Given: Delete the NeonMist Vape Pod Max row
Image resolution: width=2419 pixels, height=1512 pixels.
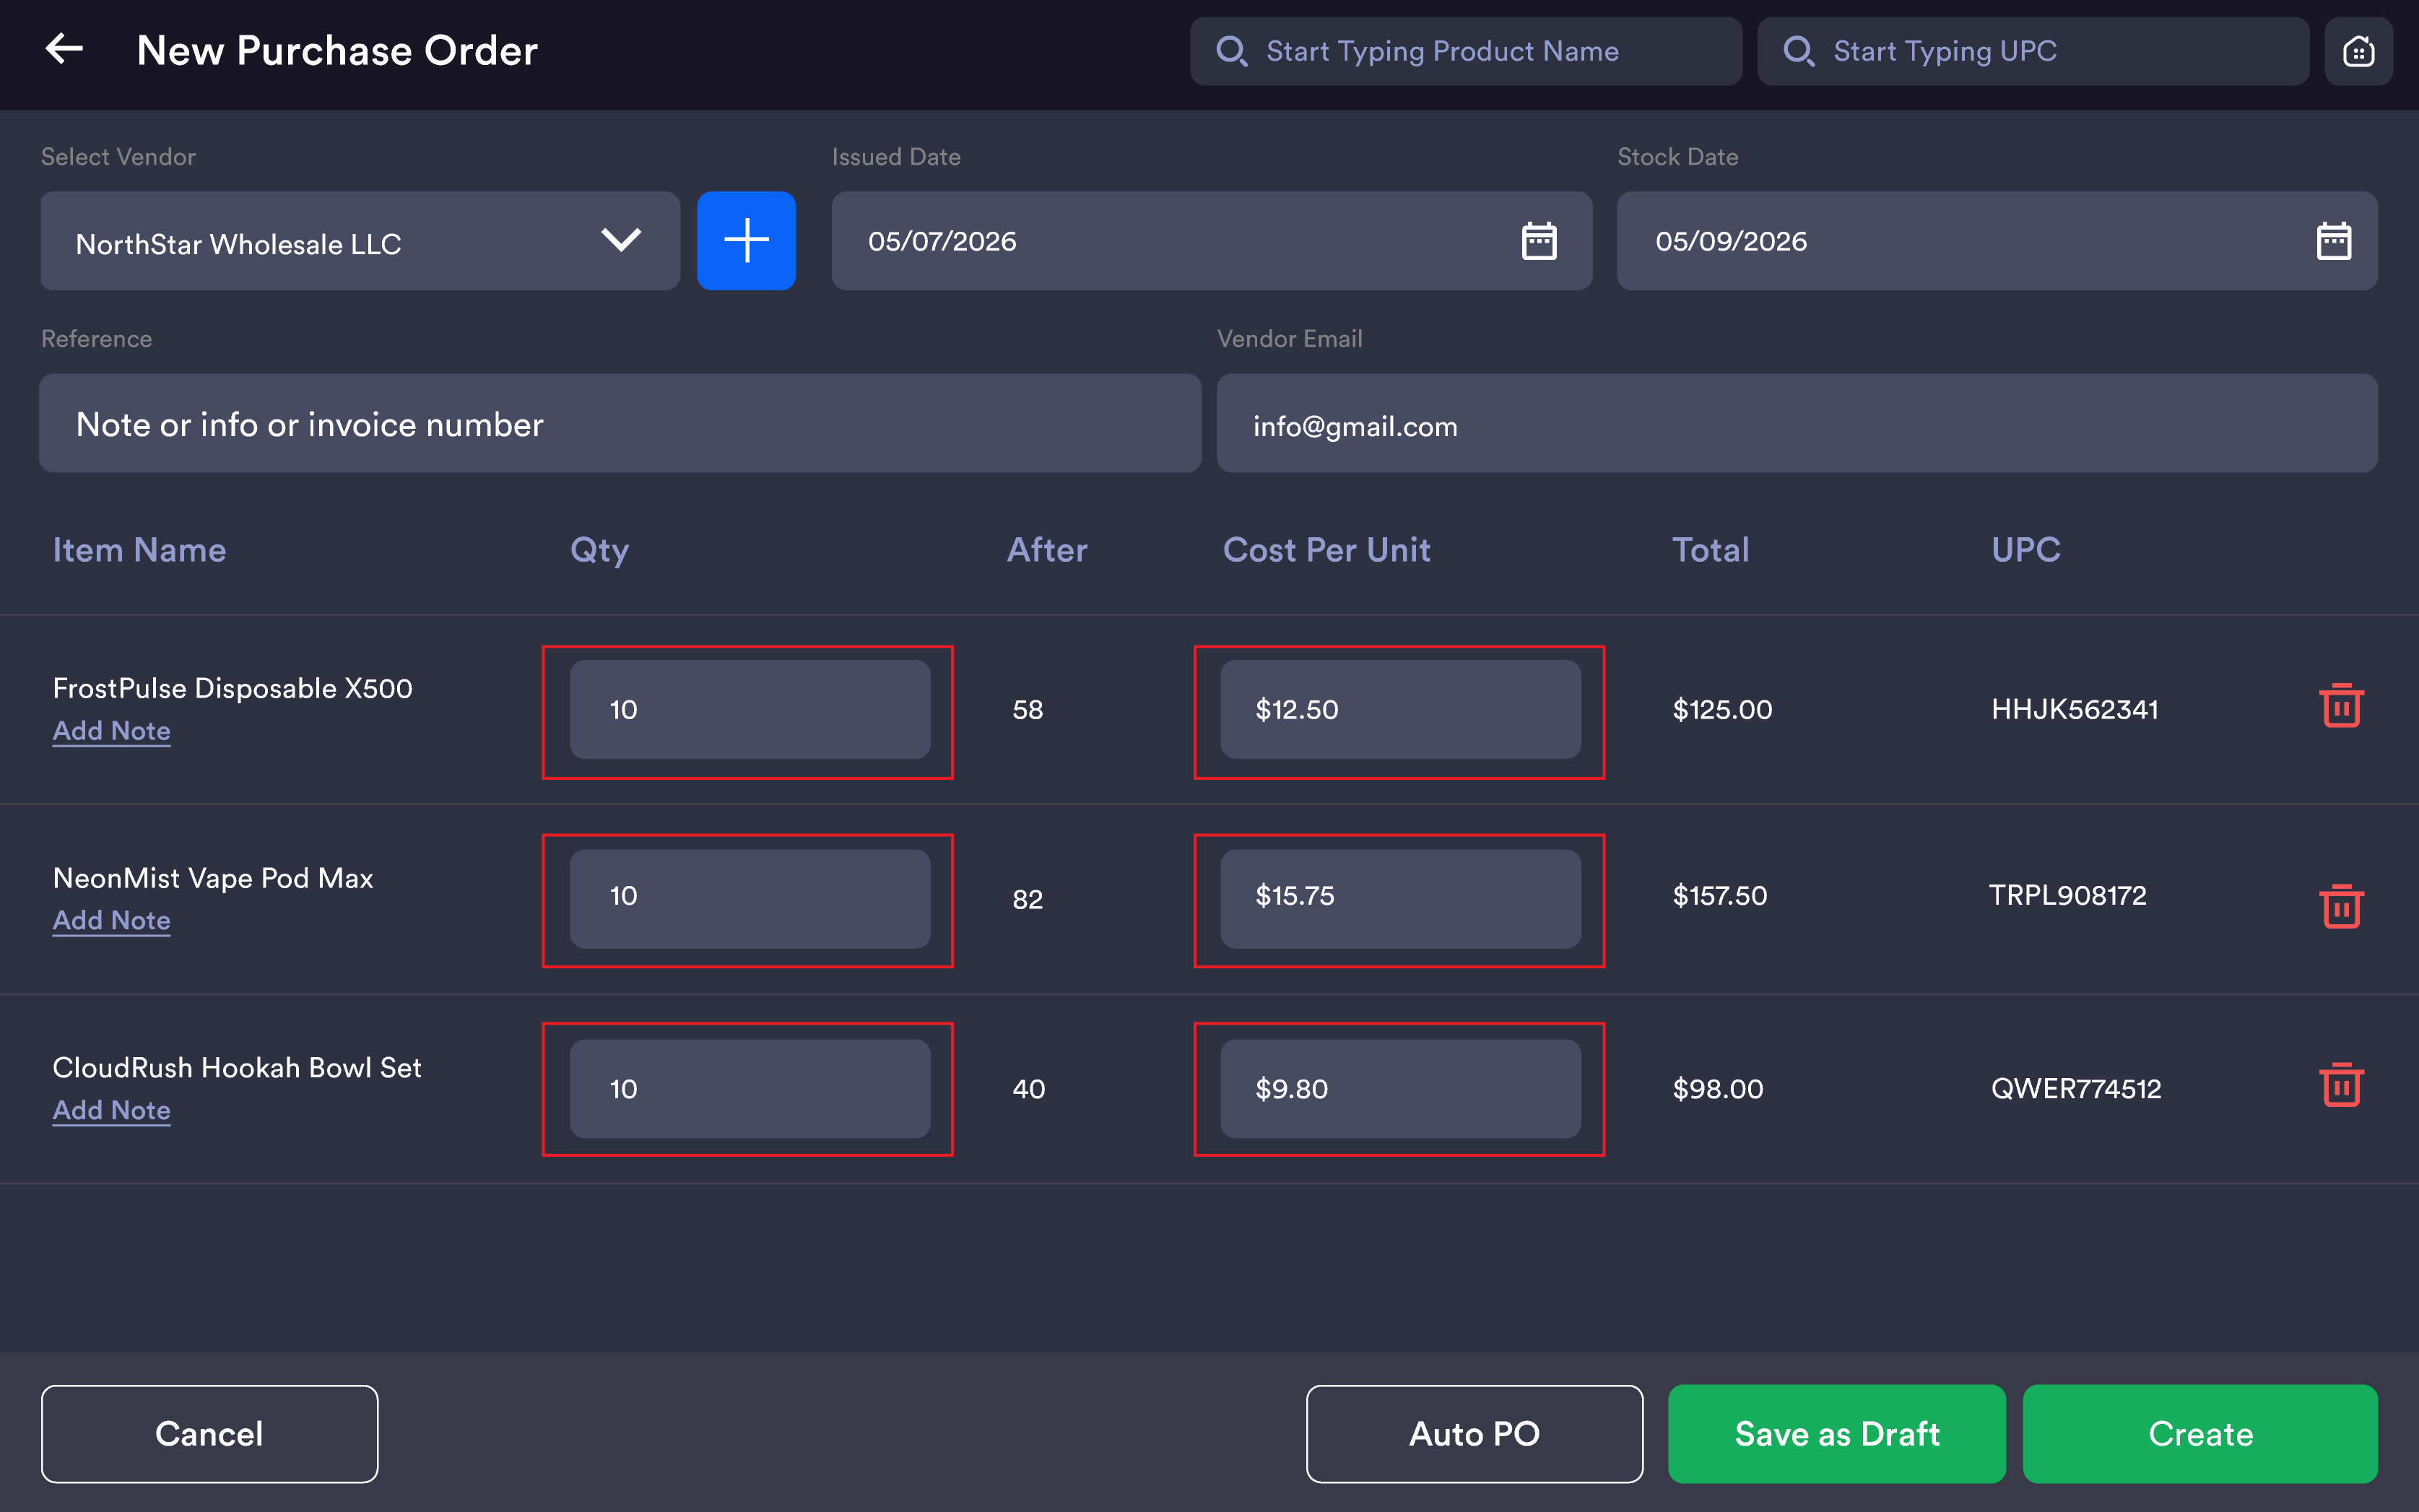Looking at the screenshot, I should click(x=2341, y=906).
